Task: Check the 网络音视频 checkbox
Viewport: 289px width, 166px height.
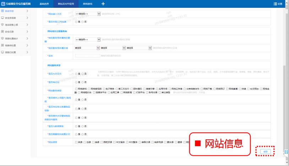Action: point(89,89)
